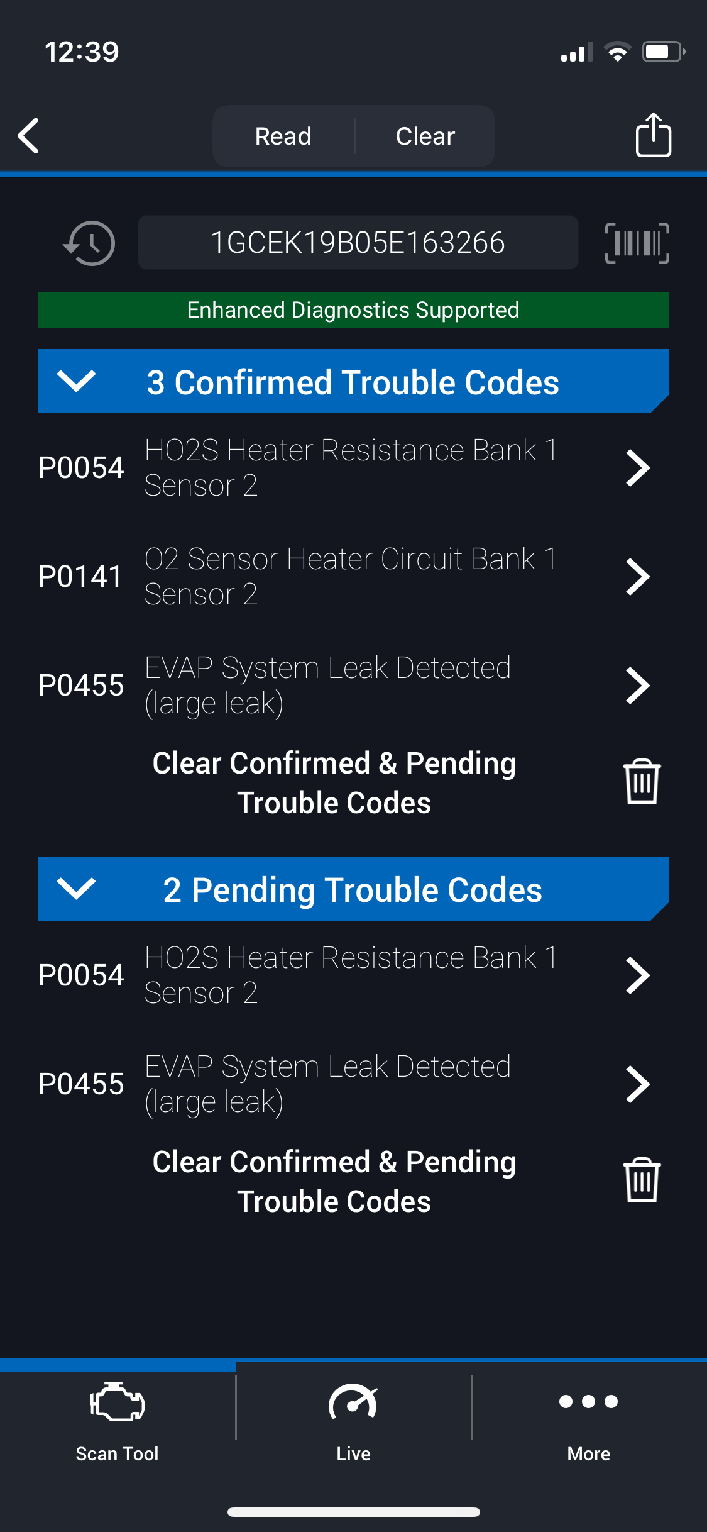Tap the VIN barcode scanner icon
The height and width of the screenshot is (1532, 707).
pos(637,243)
